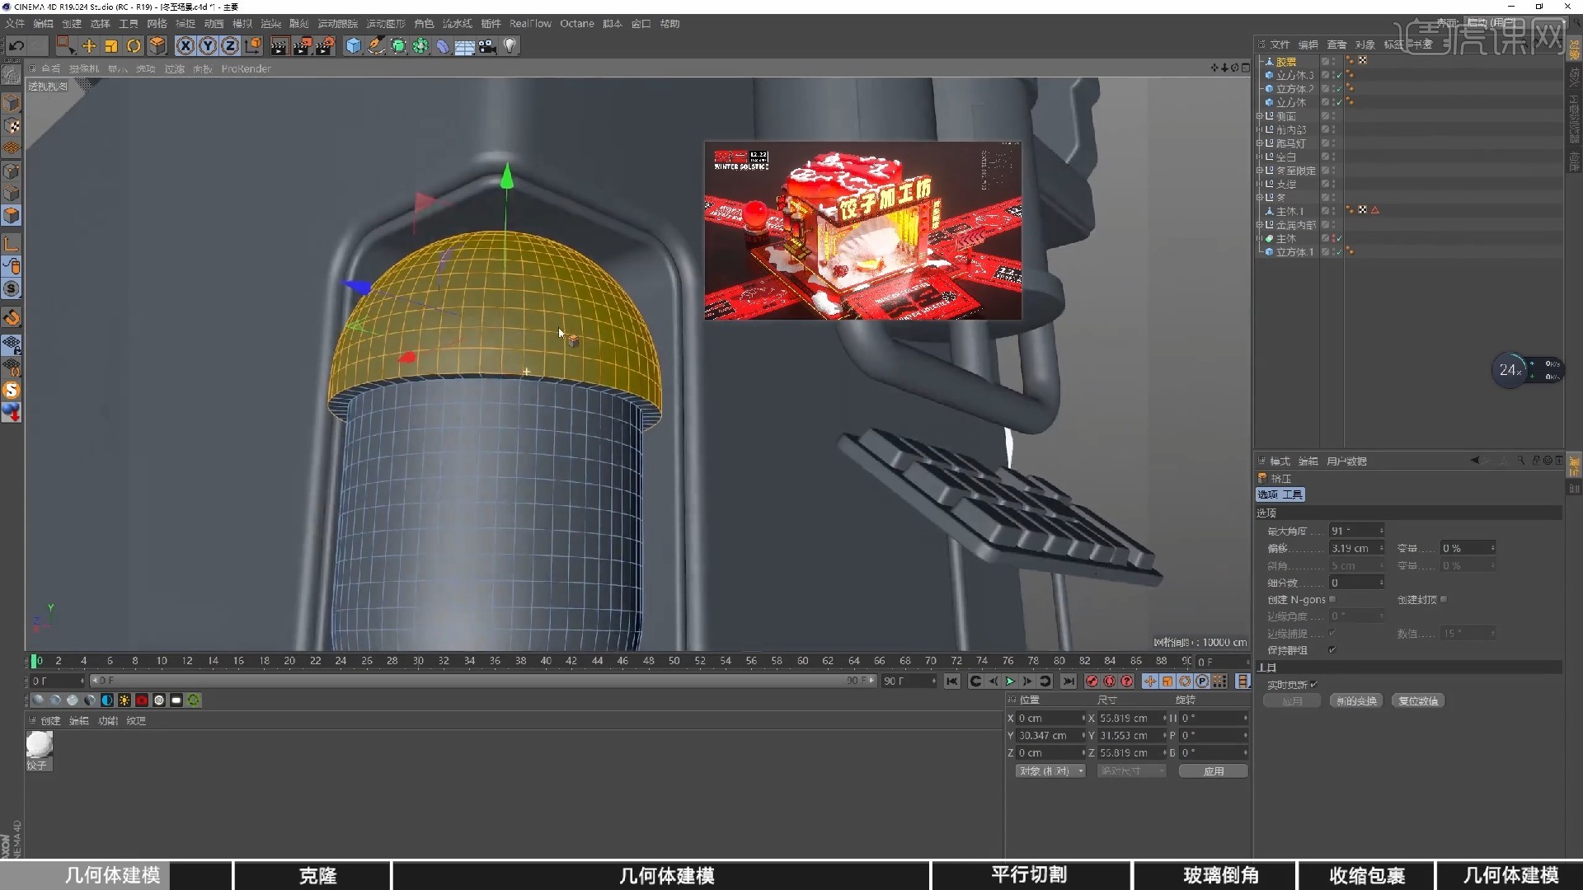Activate the Rotate tool
Viewport: 1583px width, 890px height.
(134, 46)
